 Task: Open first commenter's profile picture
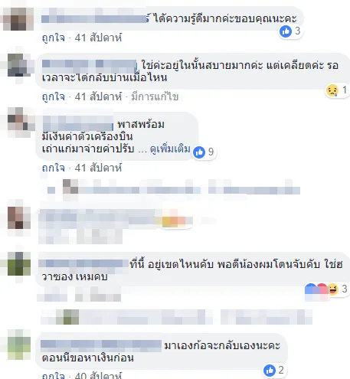[18, 19]
